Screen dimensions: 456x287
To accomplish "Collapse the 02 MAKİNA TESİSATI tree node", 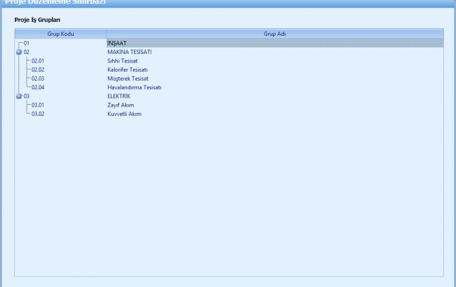I will [x=19, y=51].
